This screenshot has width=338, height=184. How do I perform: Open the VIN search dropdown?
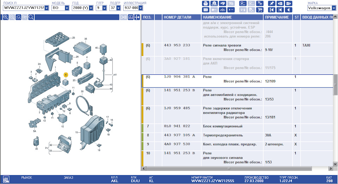coord(46,8)
